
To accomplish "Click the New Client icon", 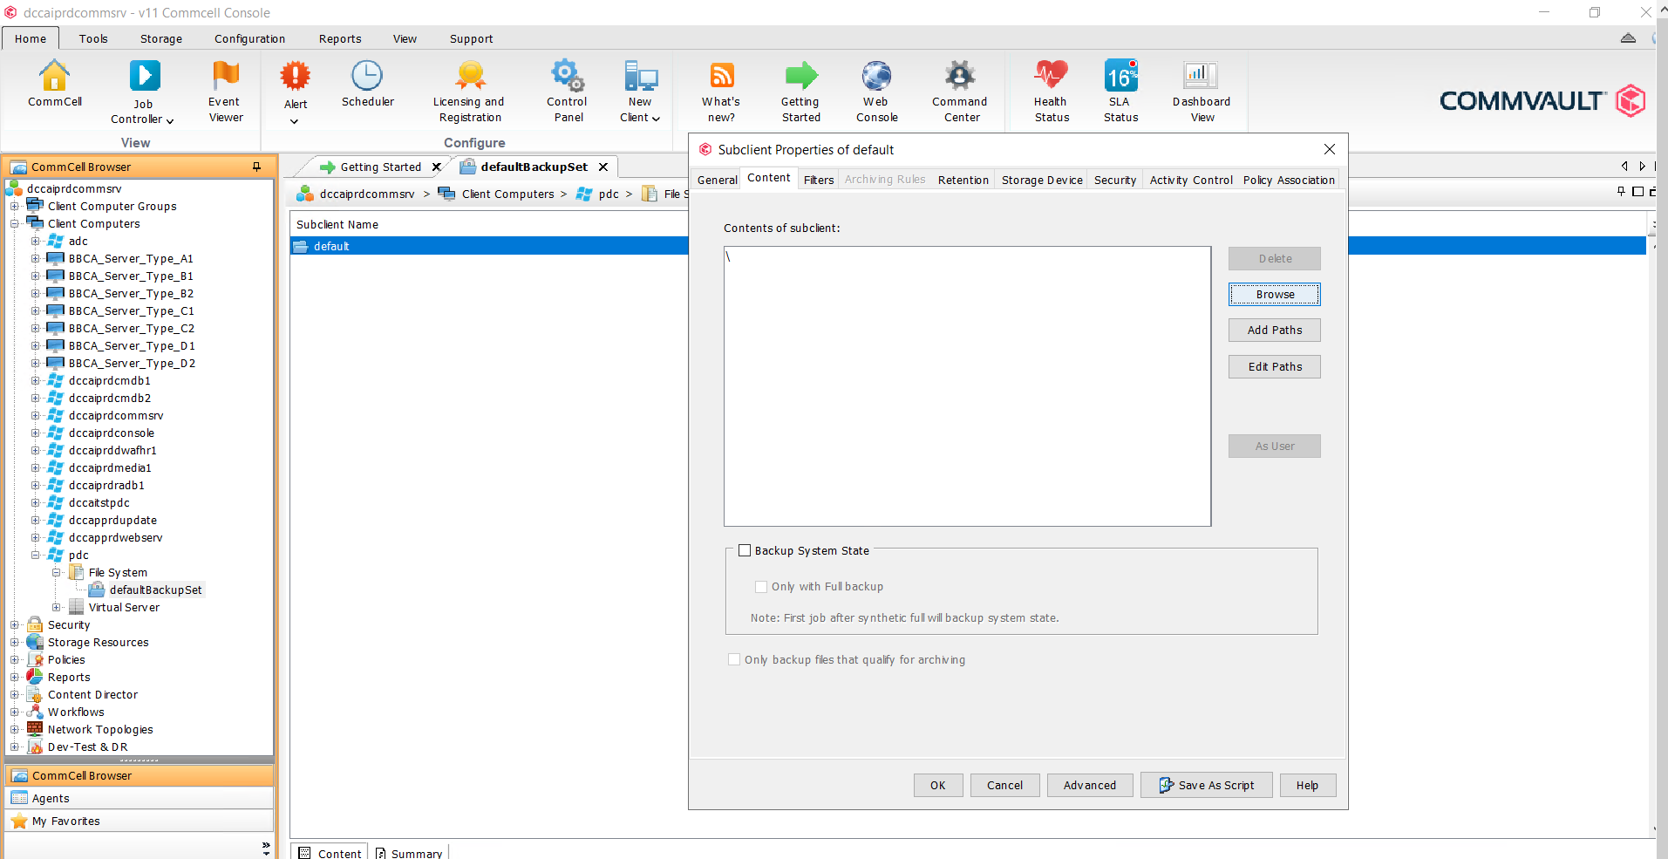I will 641,77.
